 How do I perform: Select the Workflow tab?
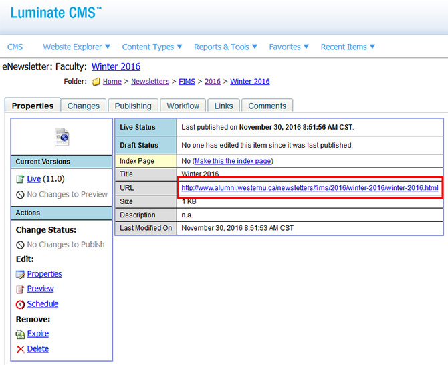pyautogui.click(x=183, y=106)
